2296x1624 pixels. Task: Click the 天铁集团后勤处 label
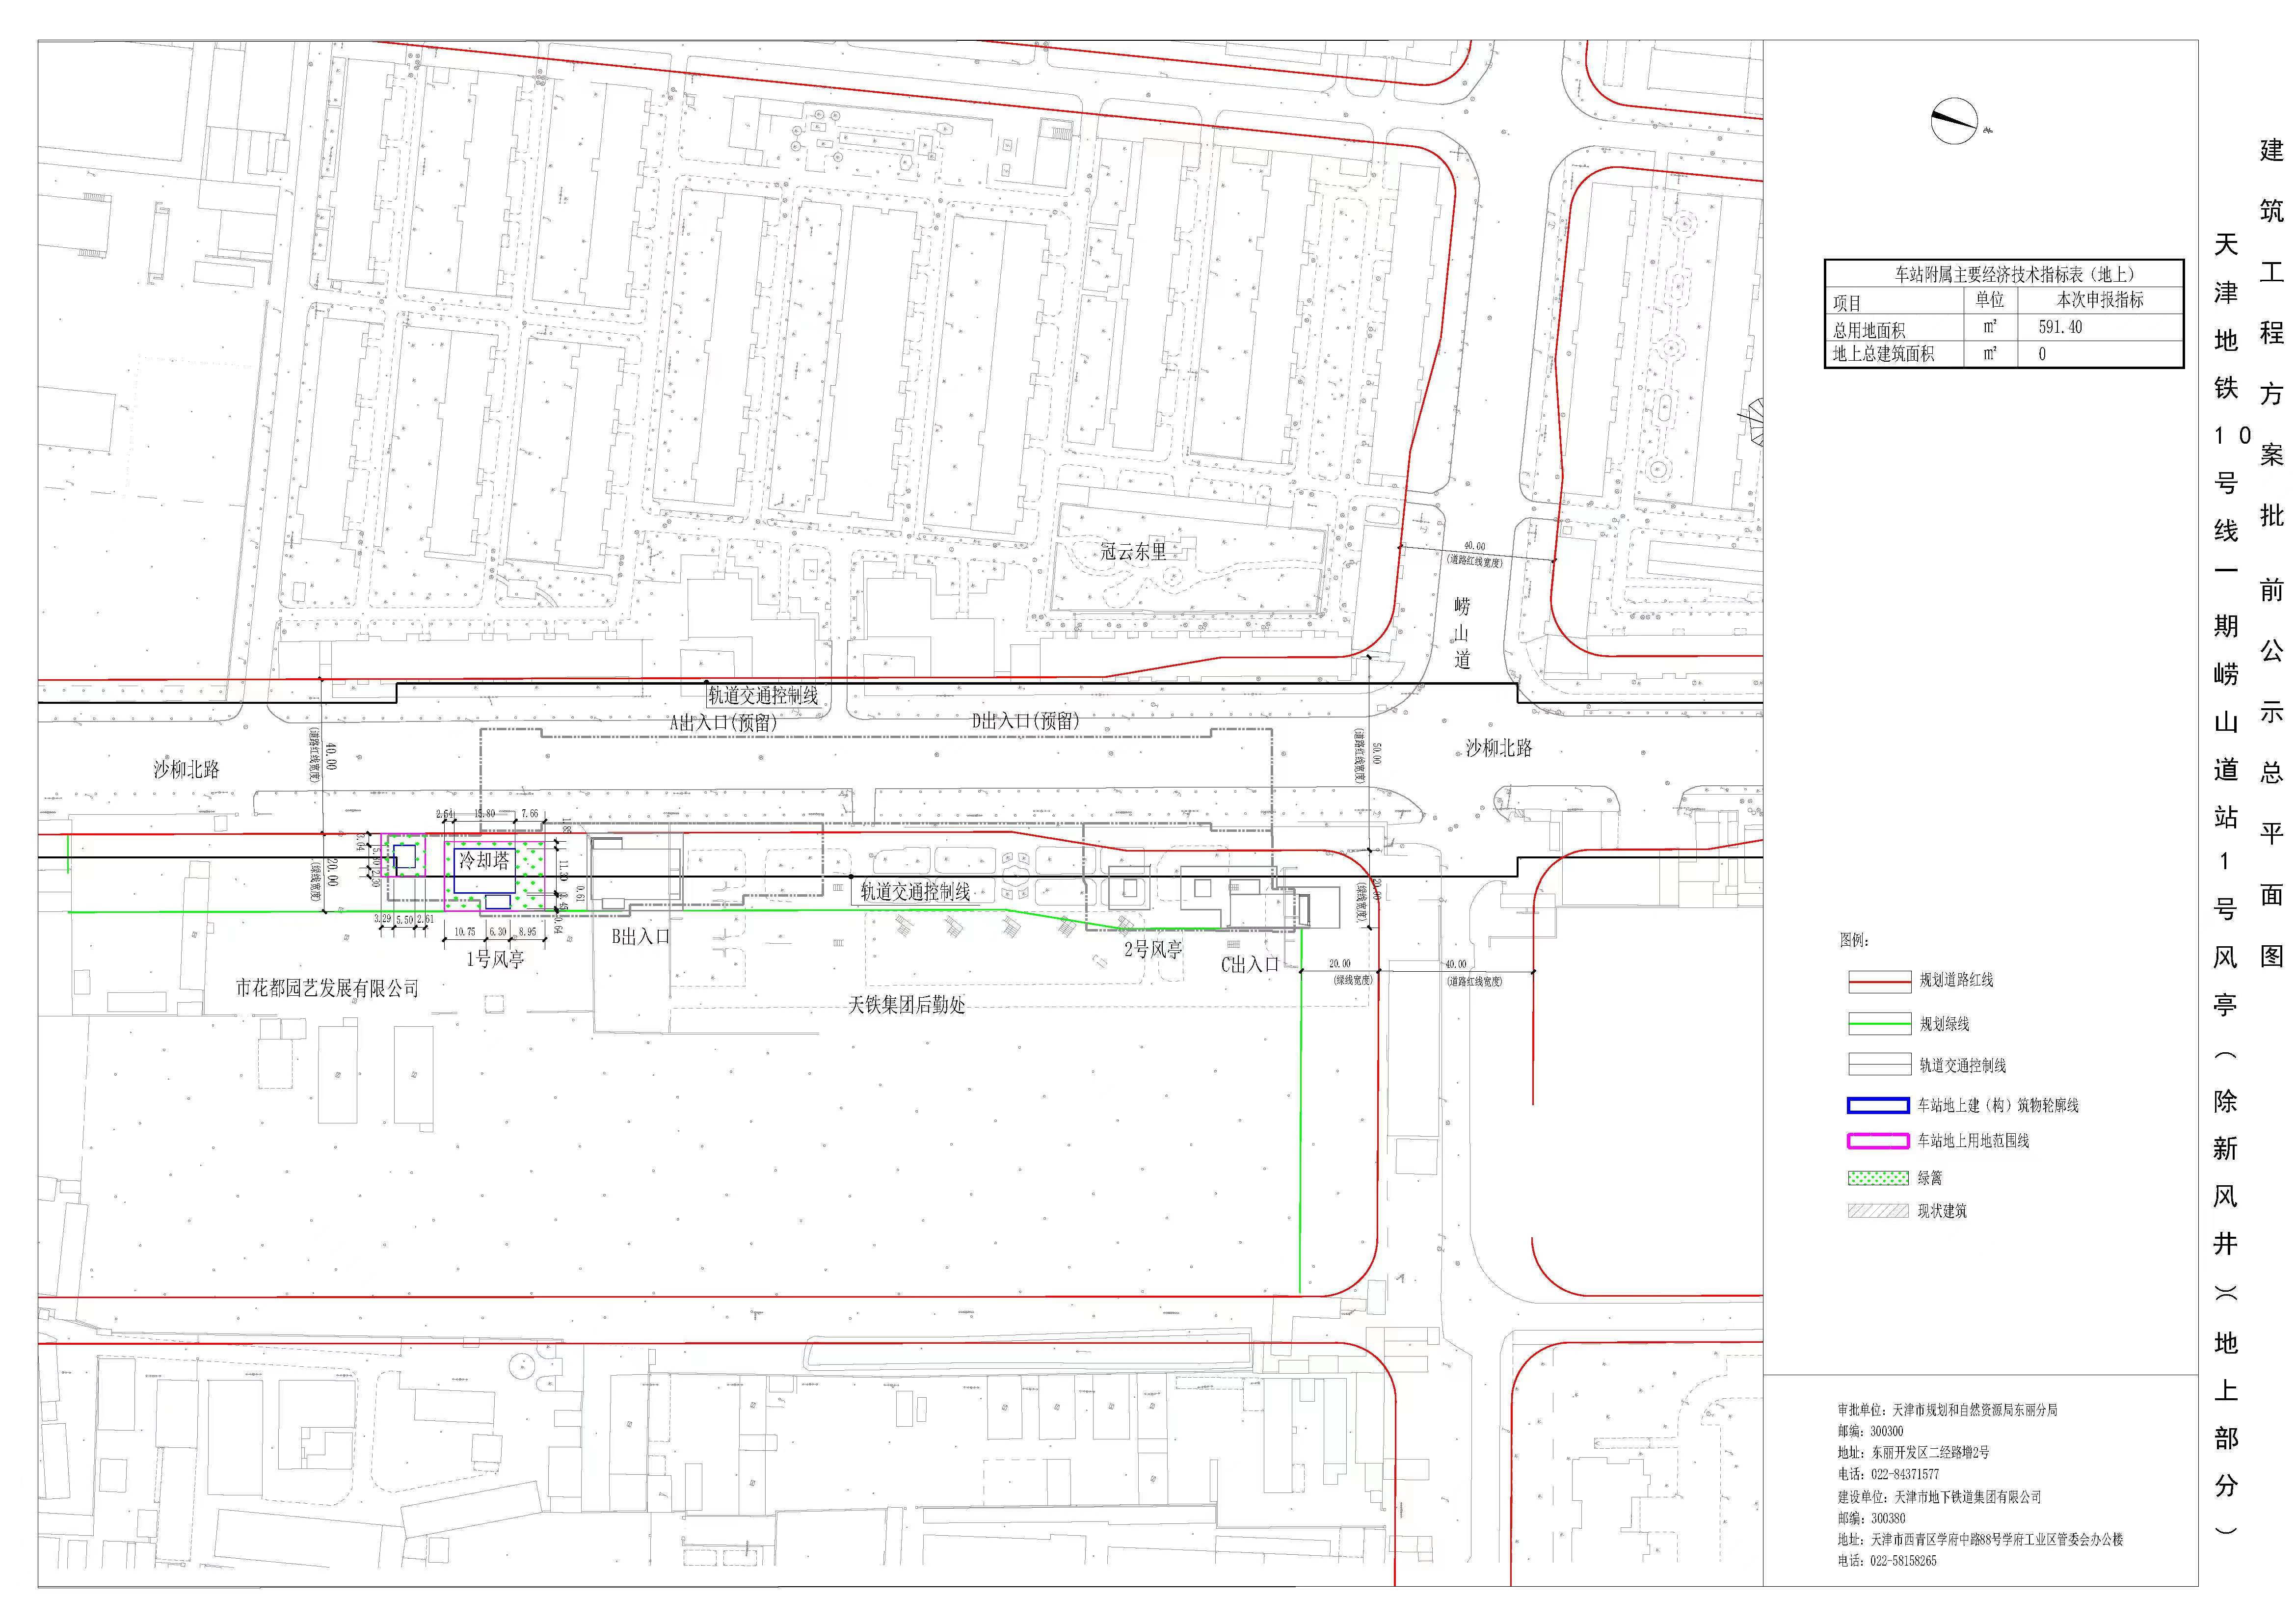(x=907, y=1005)
